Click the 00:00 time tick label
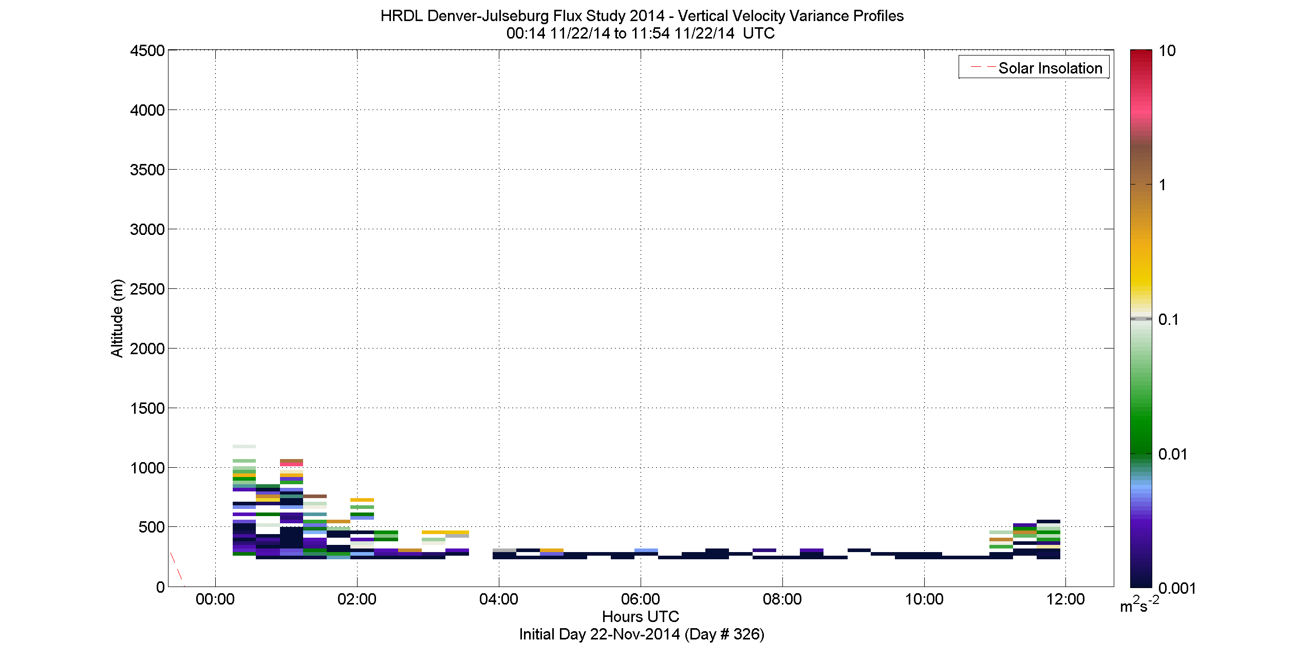This screenshot has width=1292, height=659. pos(215,599)
